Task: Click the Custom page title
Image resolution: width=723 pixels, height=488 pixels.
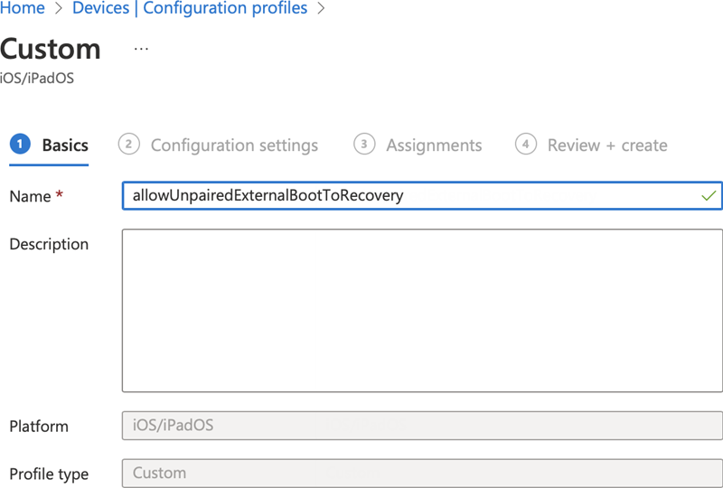Action: click(x=51, y=49)
